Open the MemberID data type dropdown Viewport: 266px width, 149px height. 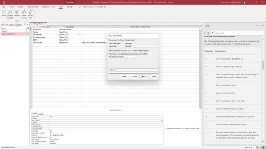(79, 35)
